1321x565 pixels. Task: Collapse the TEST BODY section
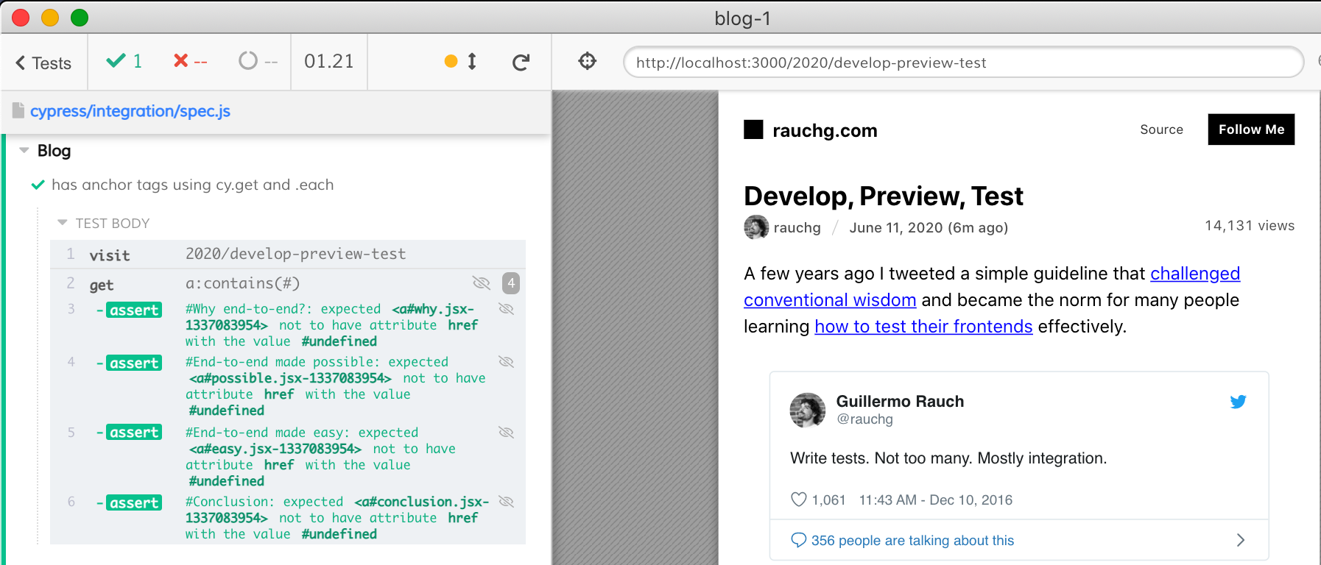[63, 223]
